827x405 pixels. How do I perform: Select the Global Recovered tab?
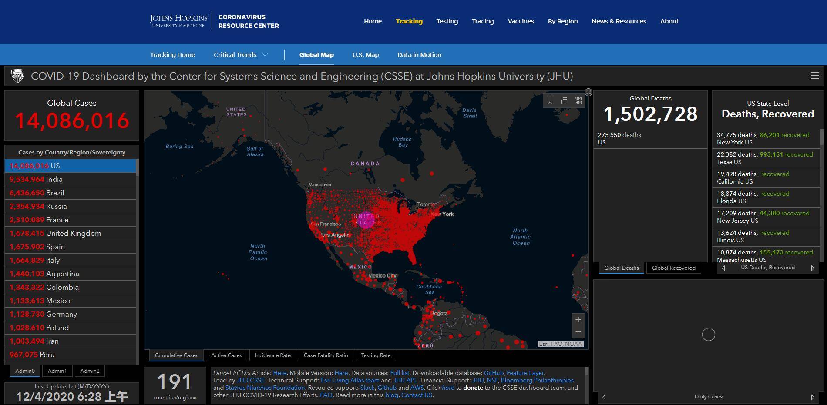(674, 268)
